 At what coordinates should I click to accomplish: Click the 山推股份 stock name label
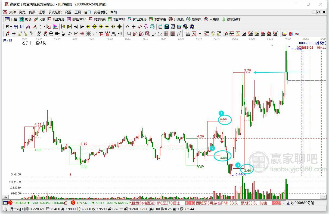point(319,43)
